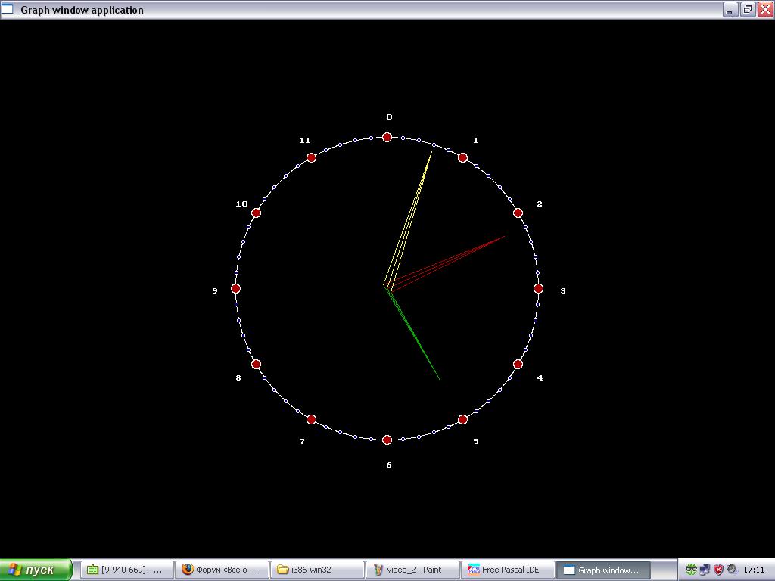Close the Graph window application
This screenshot has width=775, height=581.
[x=765, y=10]
